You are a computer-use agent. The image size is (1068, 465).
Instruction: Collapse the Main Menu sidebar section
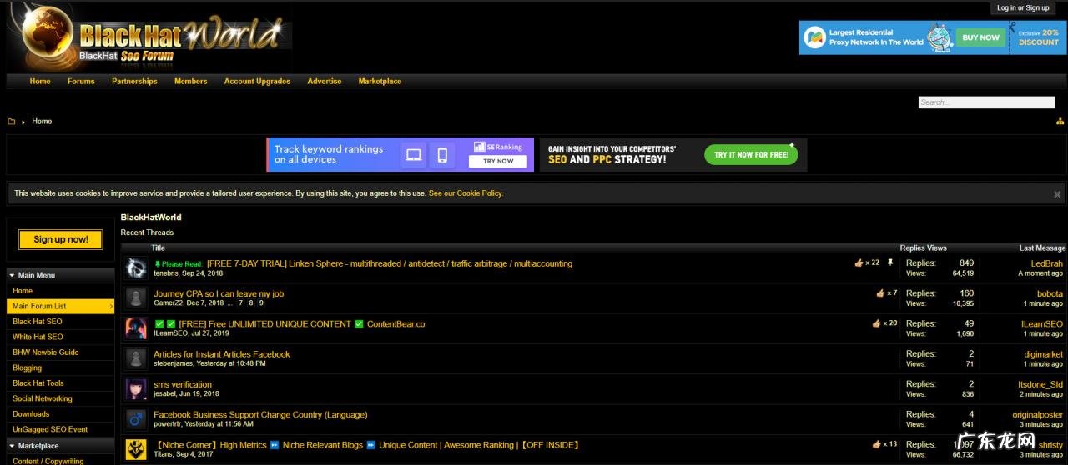[x=12, y=275]
